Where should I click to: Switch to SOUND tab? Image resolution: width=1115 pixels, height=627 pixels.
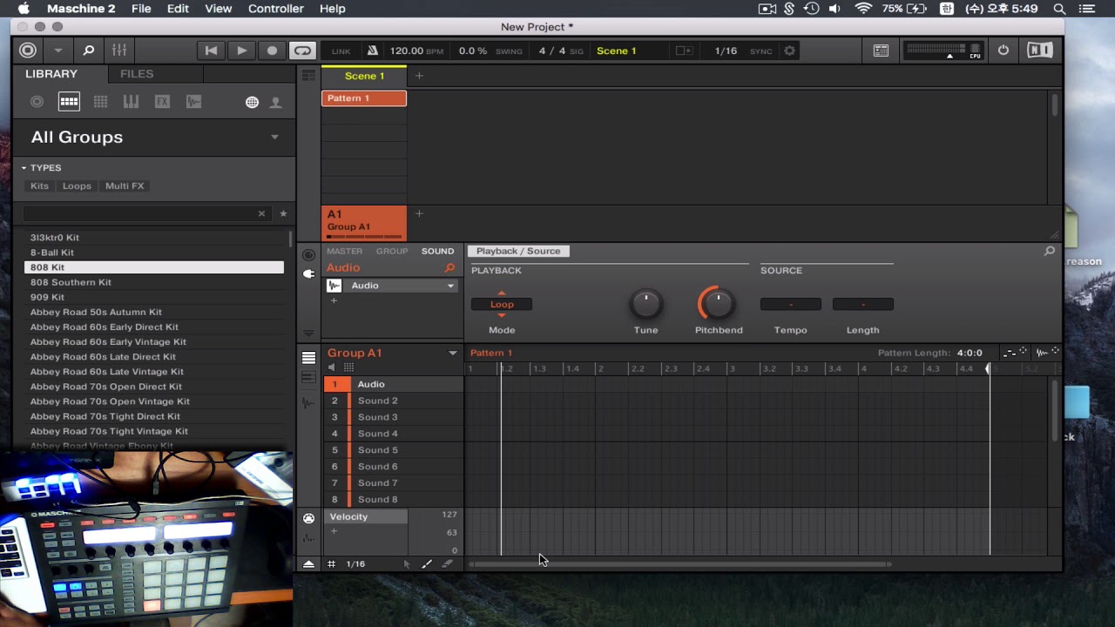click(437, 251)
